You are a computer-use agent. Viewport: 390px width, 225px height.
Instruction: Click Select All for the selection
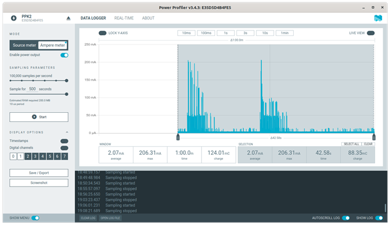(x=351, y=144)
